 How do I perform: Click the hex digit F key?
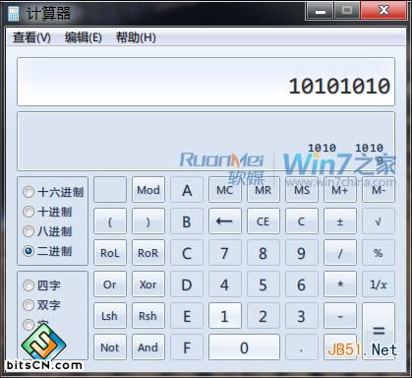187,347
